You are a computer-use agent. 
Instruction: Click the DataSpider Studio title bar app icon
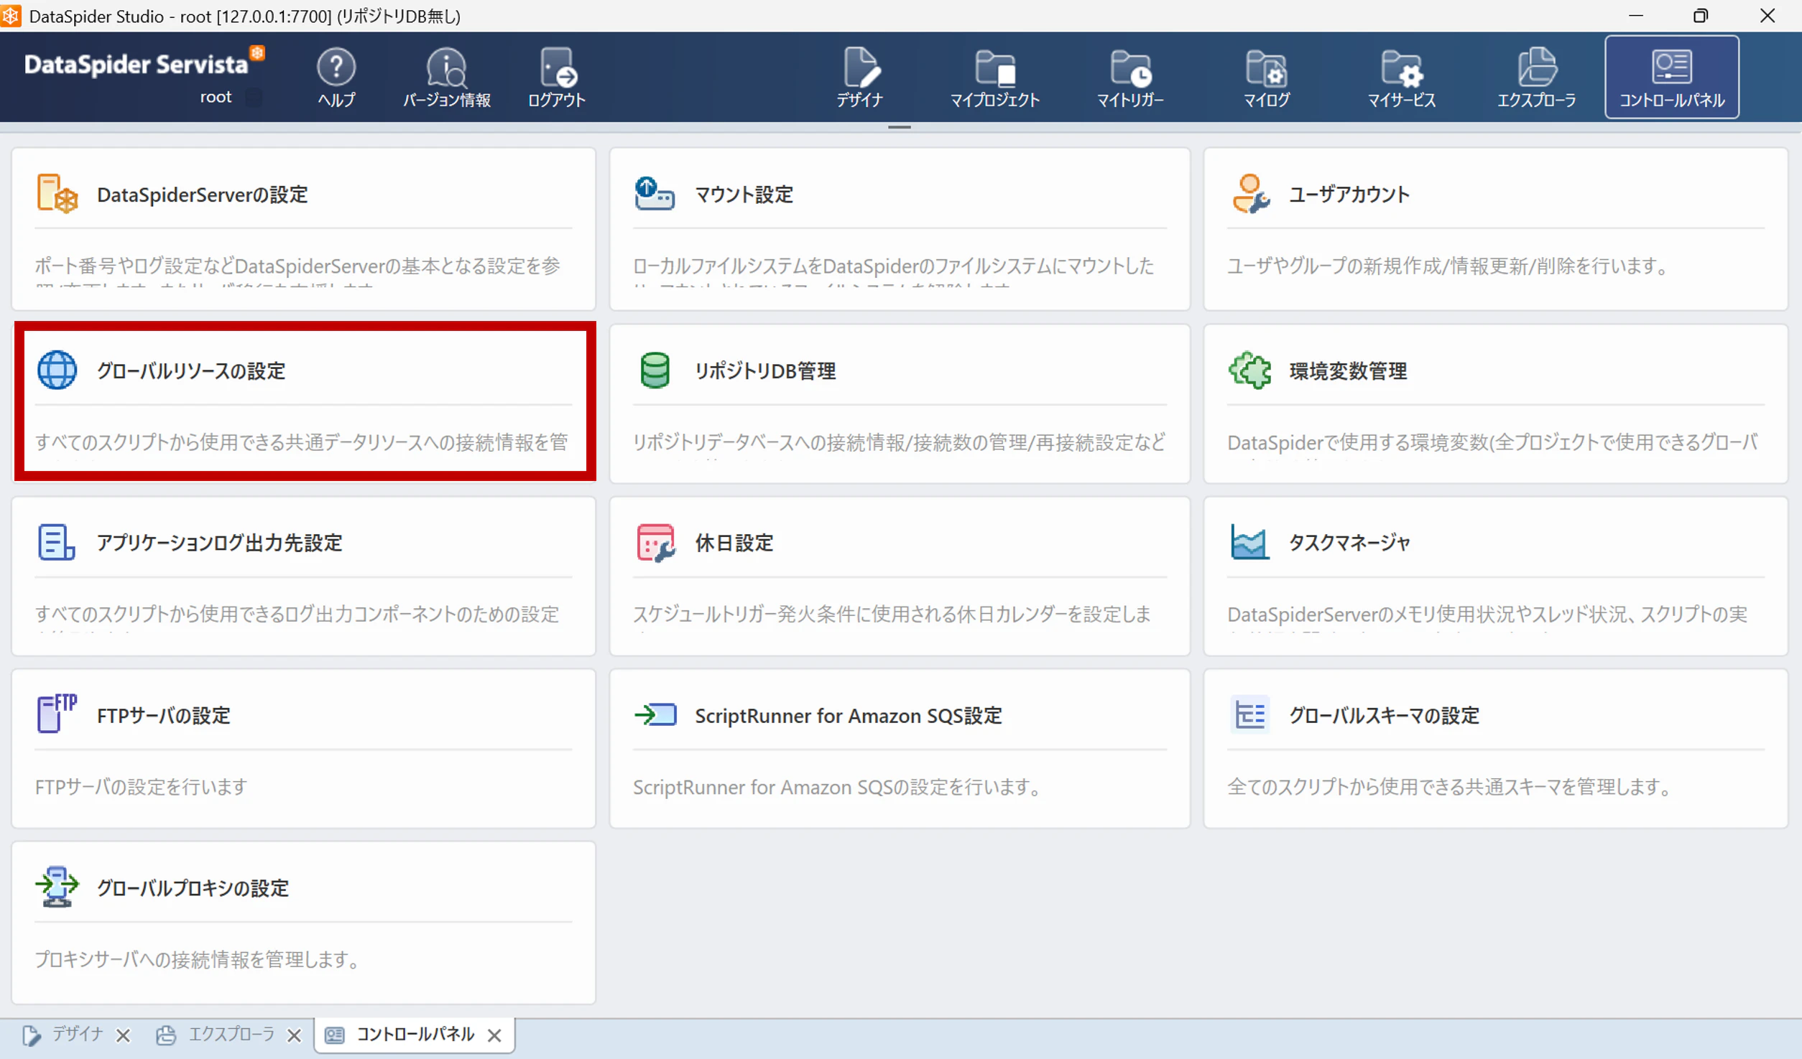(11, 16)
